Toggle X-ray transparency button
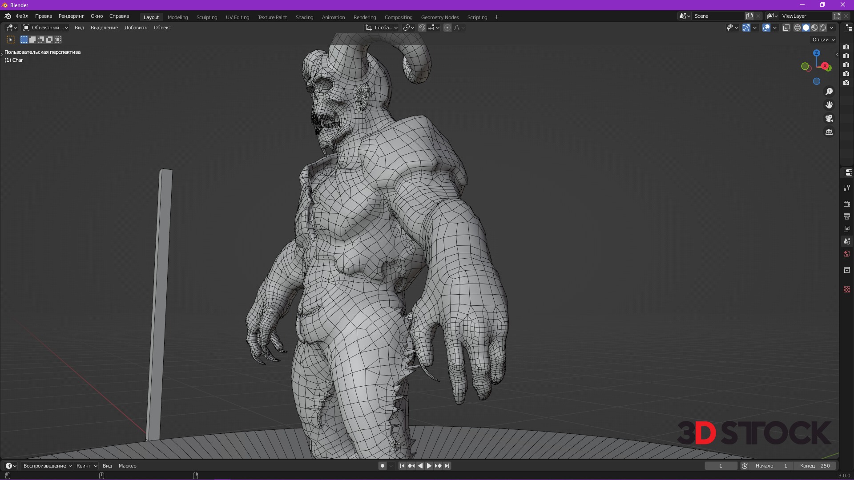The height and width of the screenshot is (480, 854). pyautogui.click(x=786, y=28)
